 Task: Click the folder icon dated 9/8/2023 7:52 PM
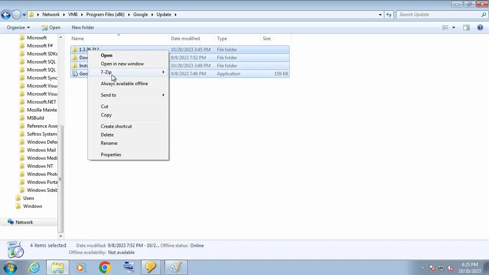tap(75, 58)
